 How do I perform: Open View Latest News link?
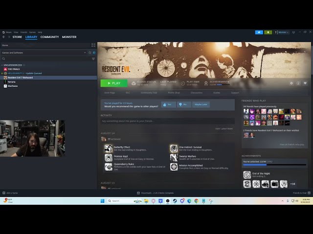[x=224, y=129]
